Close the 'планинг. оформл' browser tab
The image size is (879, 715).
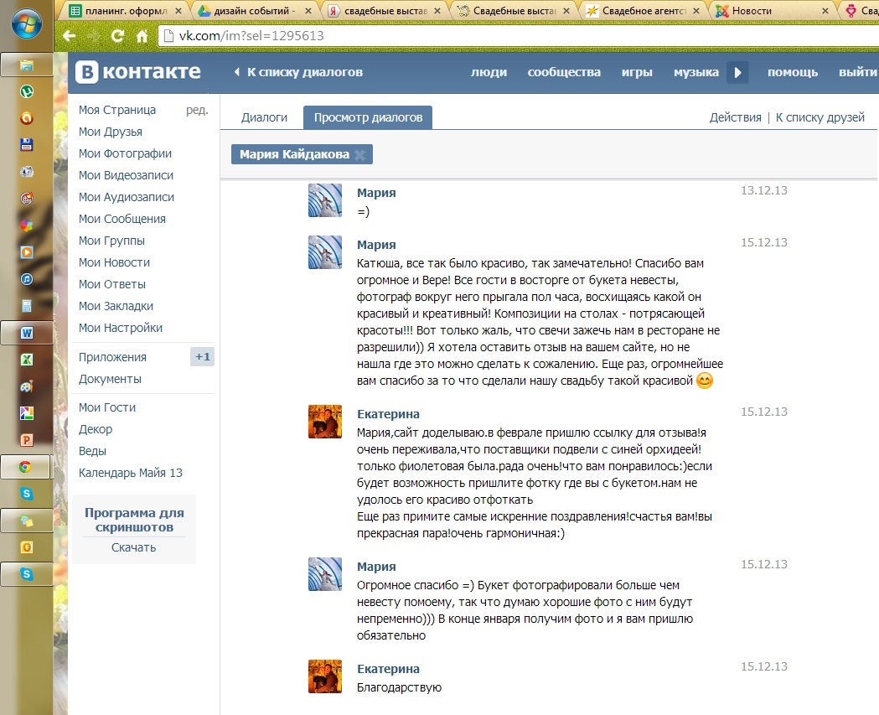pos(178,11)
